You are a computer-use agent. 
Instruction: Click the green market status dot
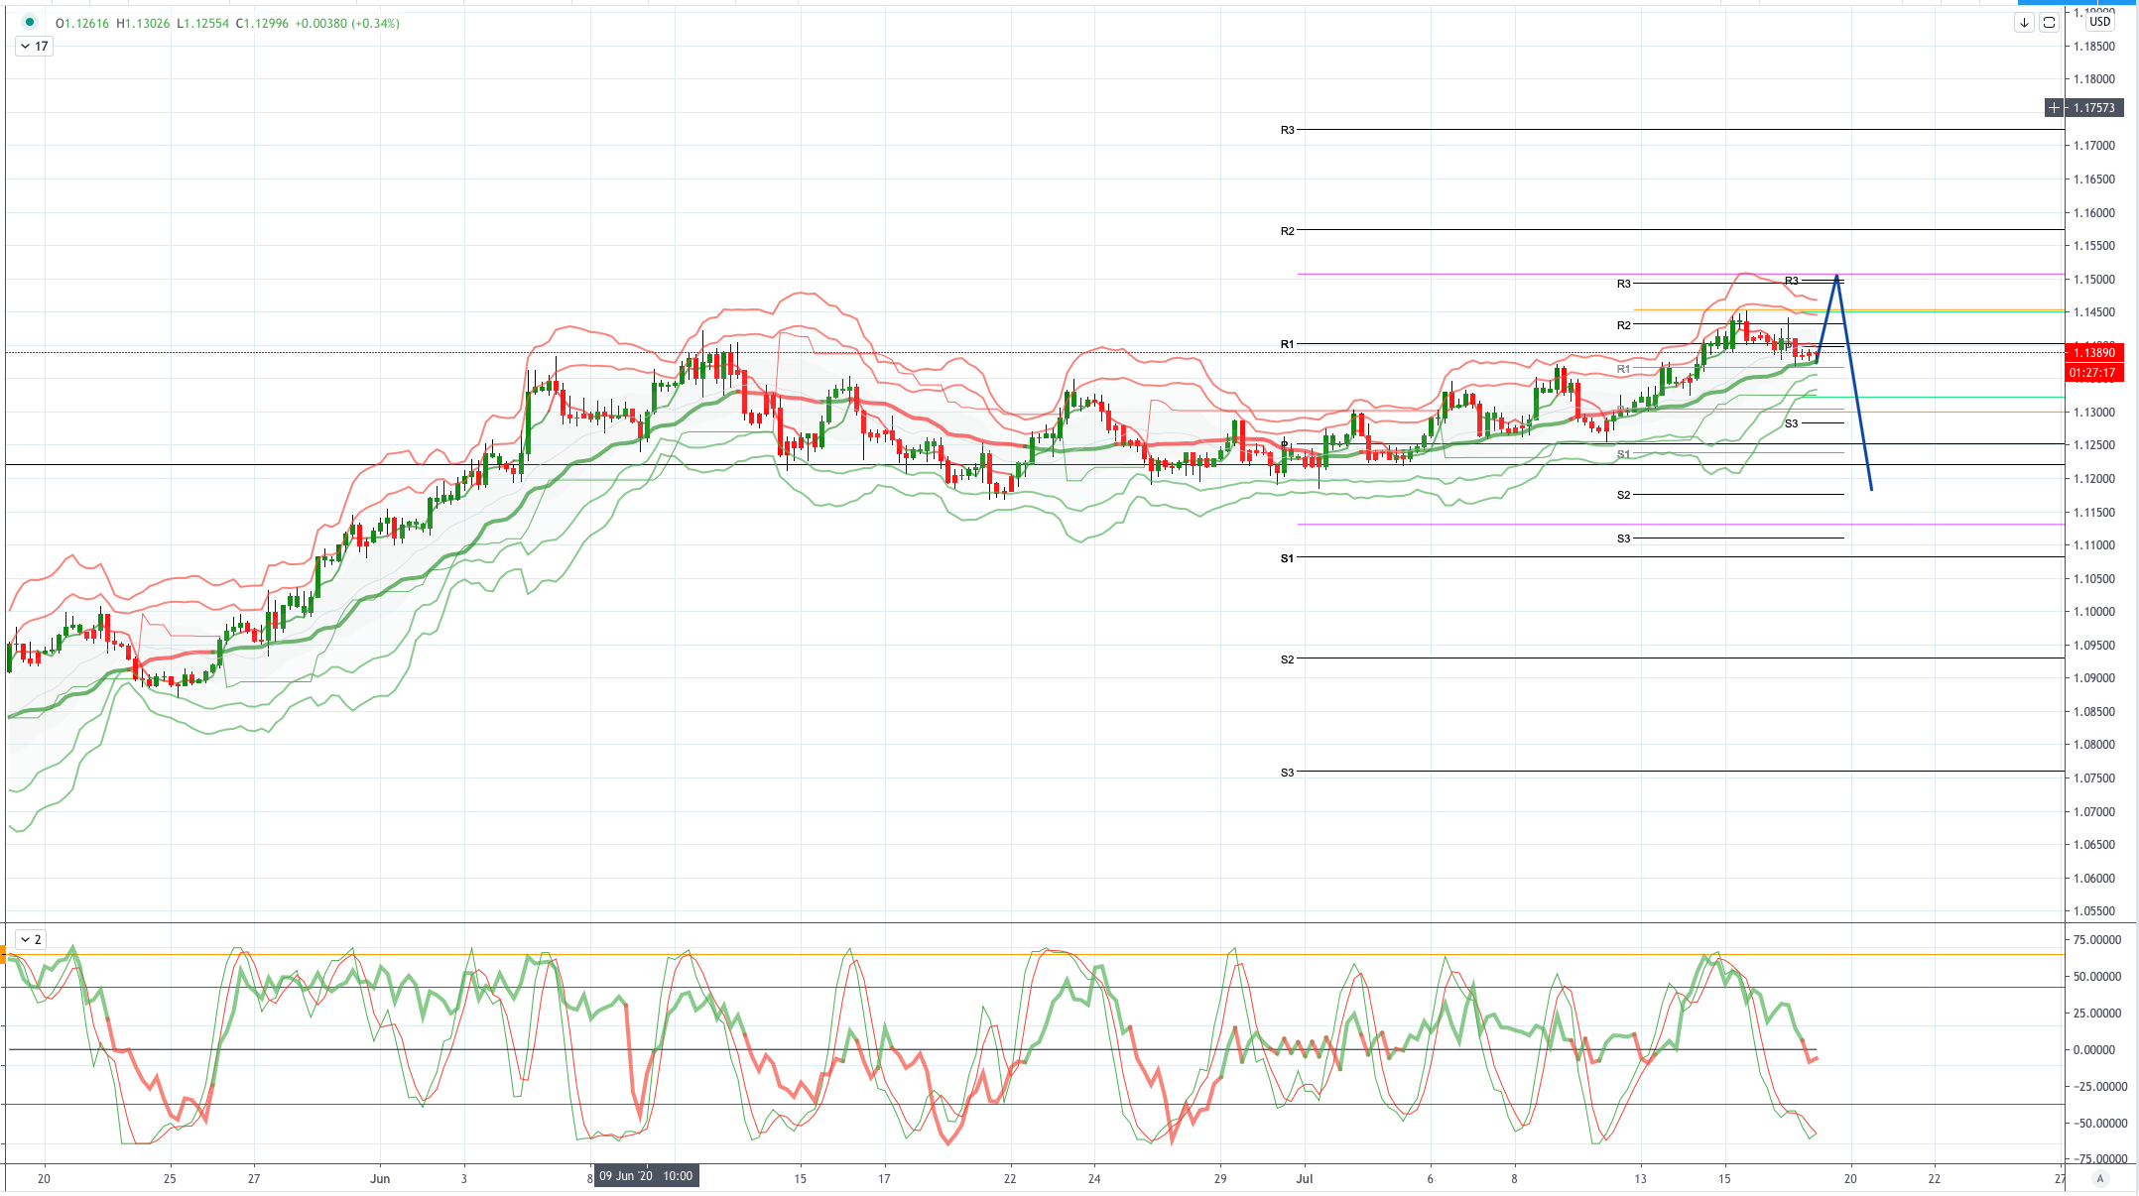click(x=30, y=22)
